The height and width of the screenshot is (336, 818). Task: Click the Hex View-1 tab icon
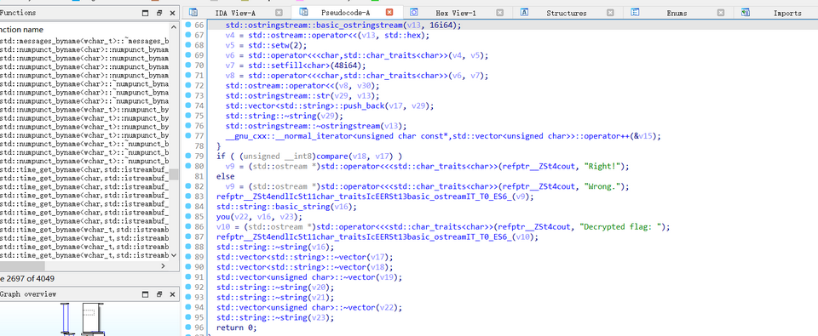tap(414, 13)
